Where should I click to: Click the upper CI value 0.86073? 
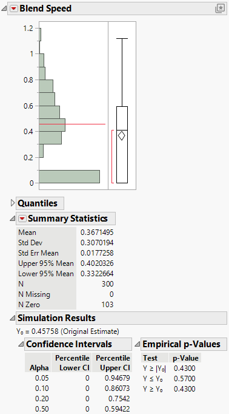(x=118, y=389)
